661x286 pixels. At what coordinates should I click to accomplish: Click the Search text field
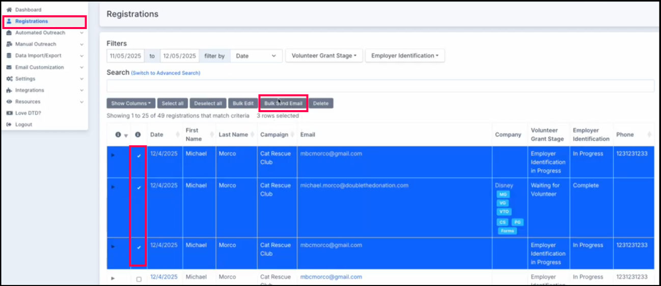(x=380, y=86)
